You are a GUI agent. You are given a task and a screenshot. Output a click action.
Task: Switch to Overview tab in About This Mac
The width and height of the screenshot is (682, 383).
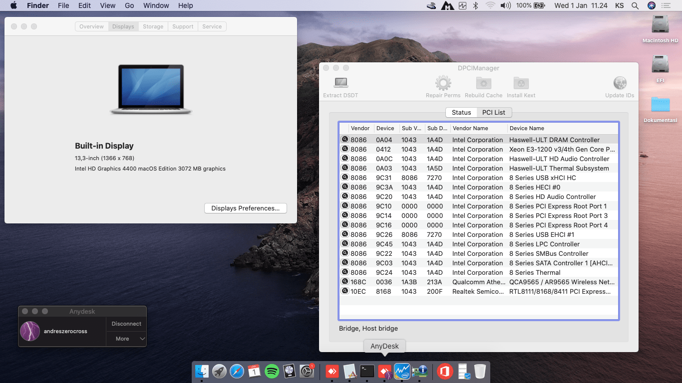(x=92, y=26)
